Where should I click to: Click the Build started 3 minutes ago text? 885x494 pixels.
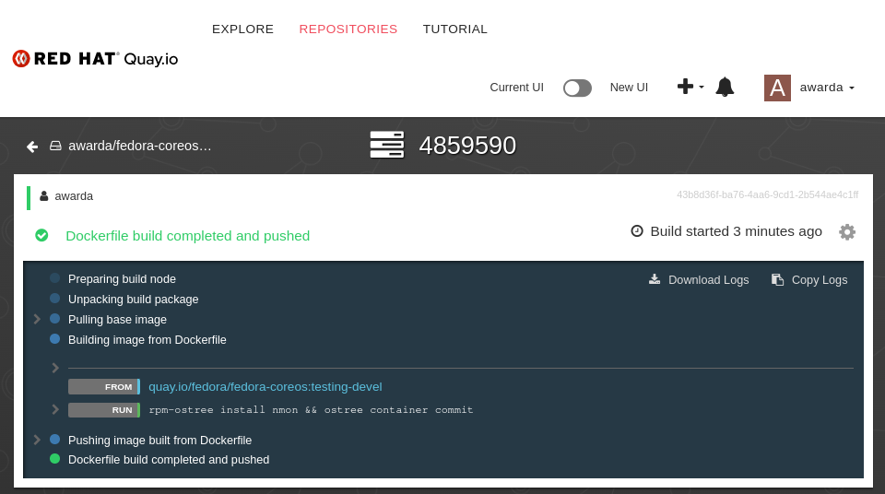pos(736,231)
